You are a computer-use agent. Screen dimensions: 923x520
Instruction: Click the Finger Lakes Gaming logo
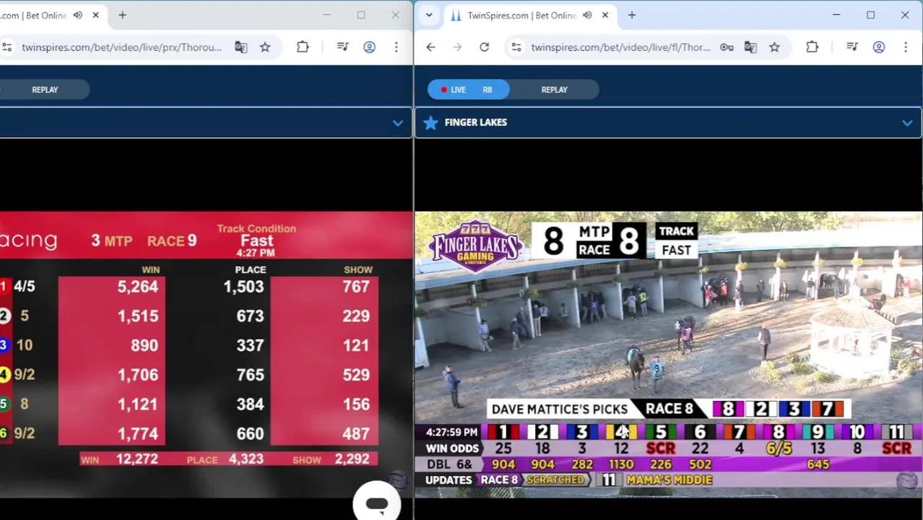[x=475, y=245]
